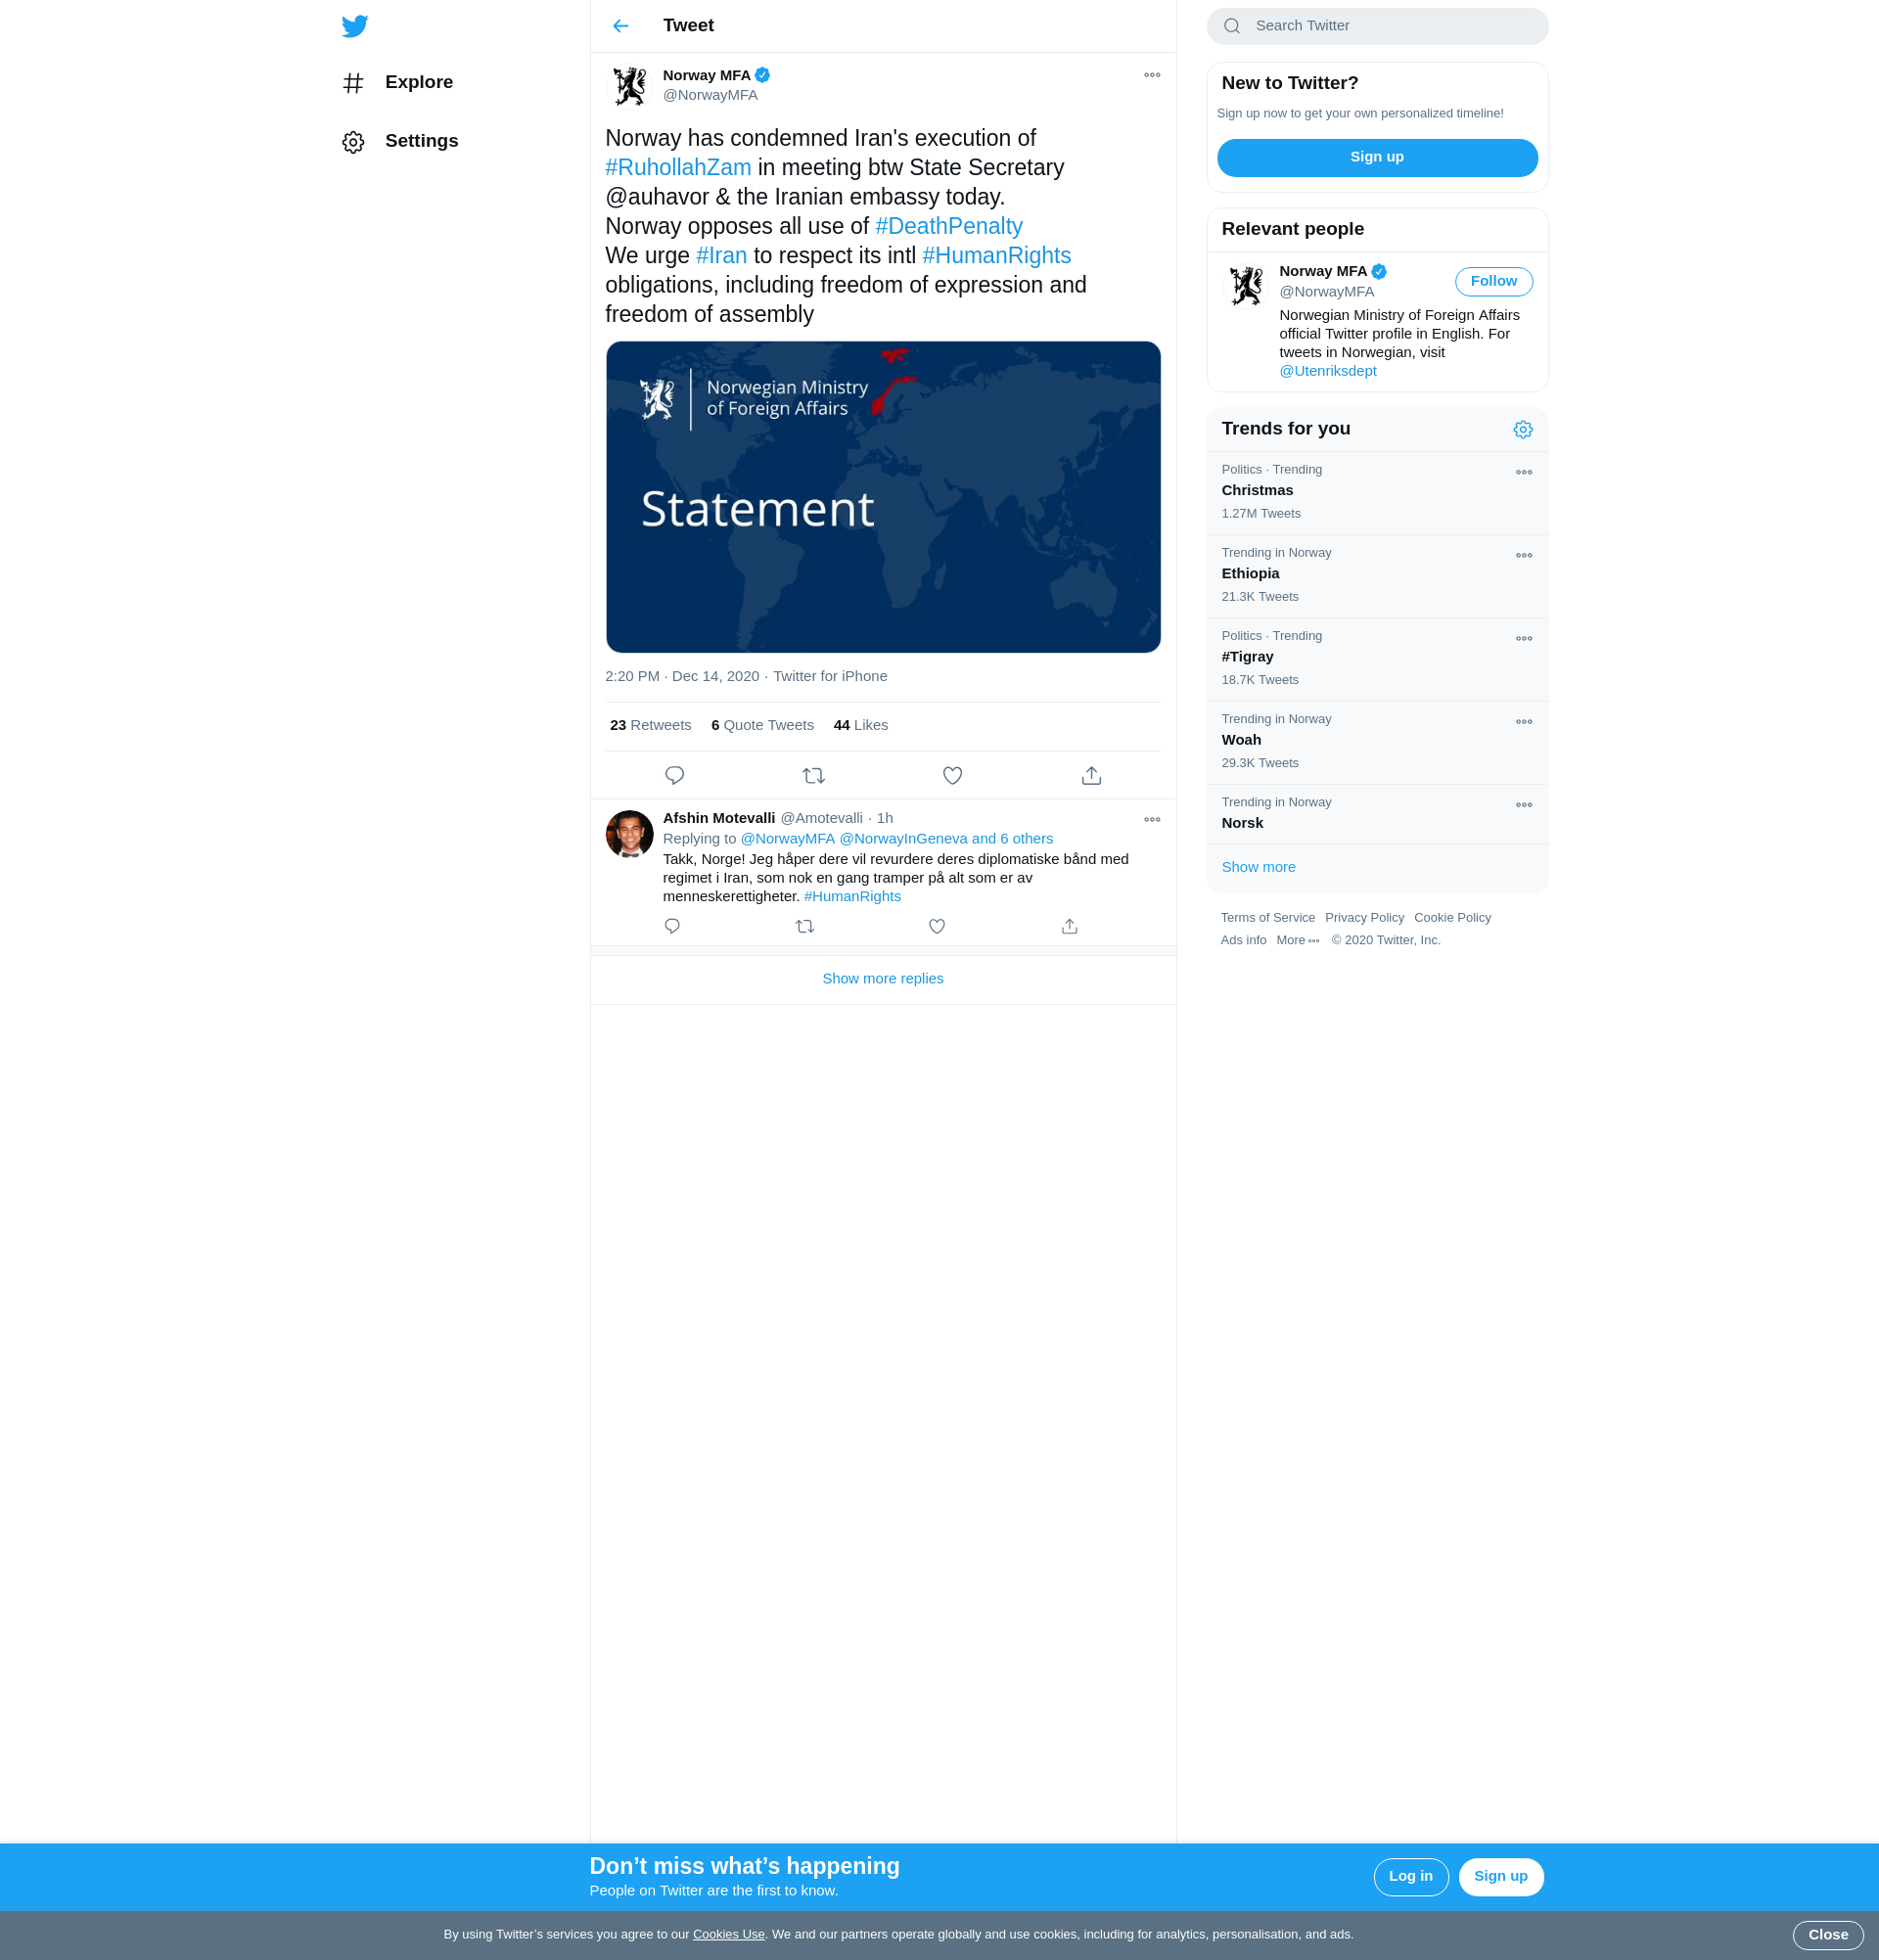This screenshot has width=1879, height=1960.
Task: Retweet the Norway MFA tweet
Action: [813, 775]
